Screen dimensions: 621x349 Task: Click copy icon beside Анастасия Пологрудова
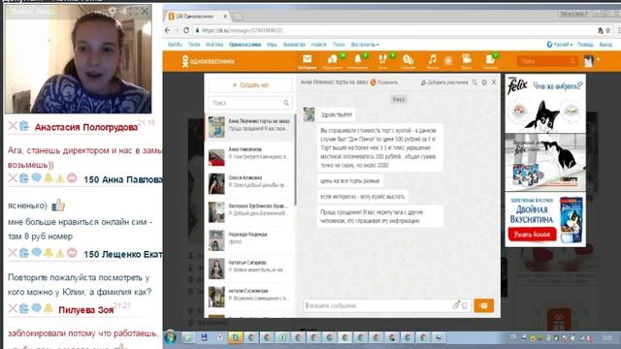[24, 126]
